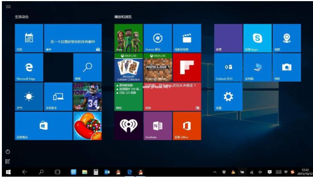The image size is (313, 177).
Task: Open the 日历 calendar tile
Action: [x=29, y=38]
